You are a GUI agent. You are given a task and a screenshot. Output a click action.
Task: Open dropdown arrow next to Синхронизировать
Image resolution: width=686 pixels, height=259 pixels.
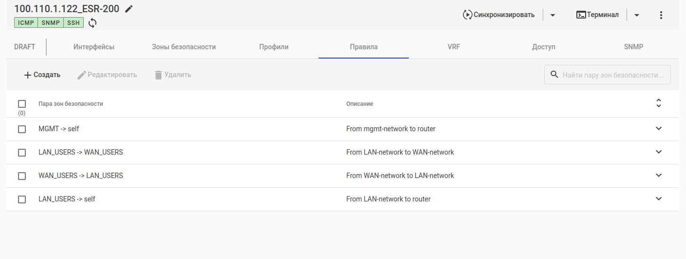(x=553, y=15)
